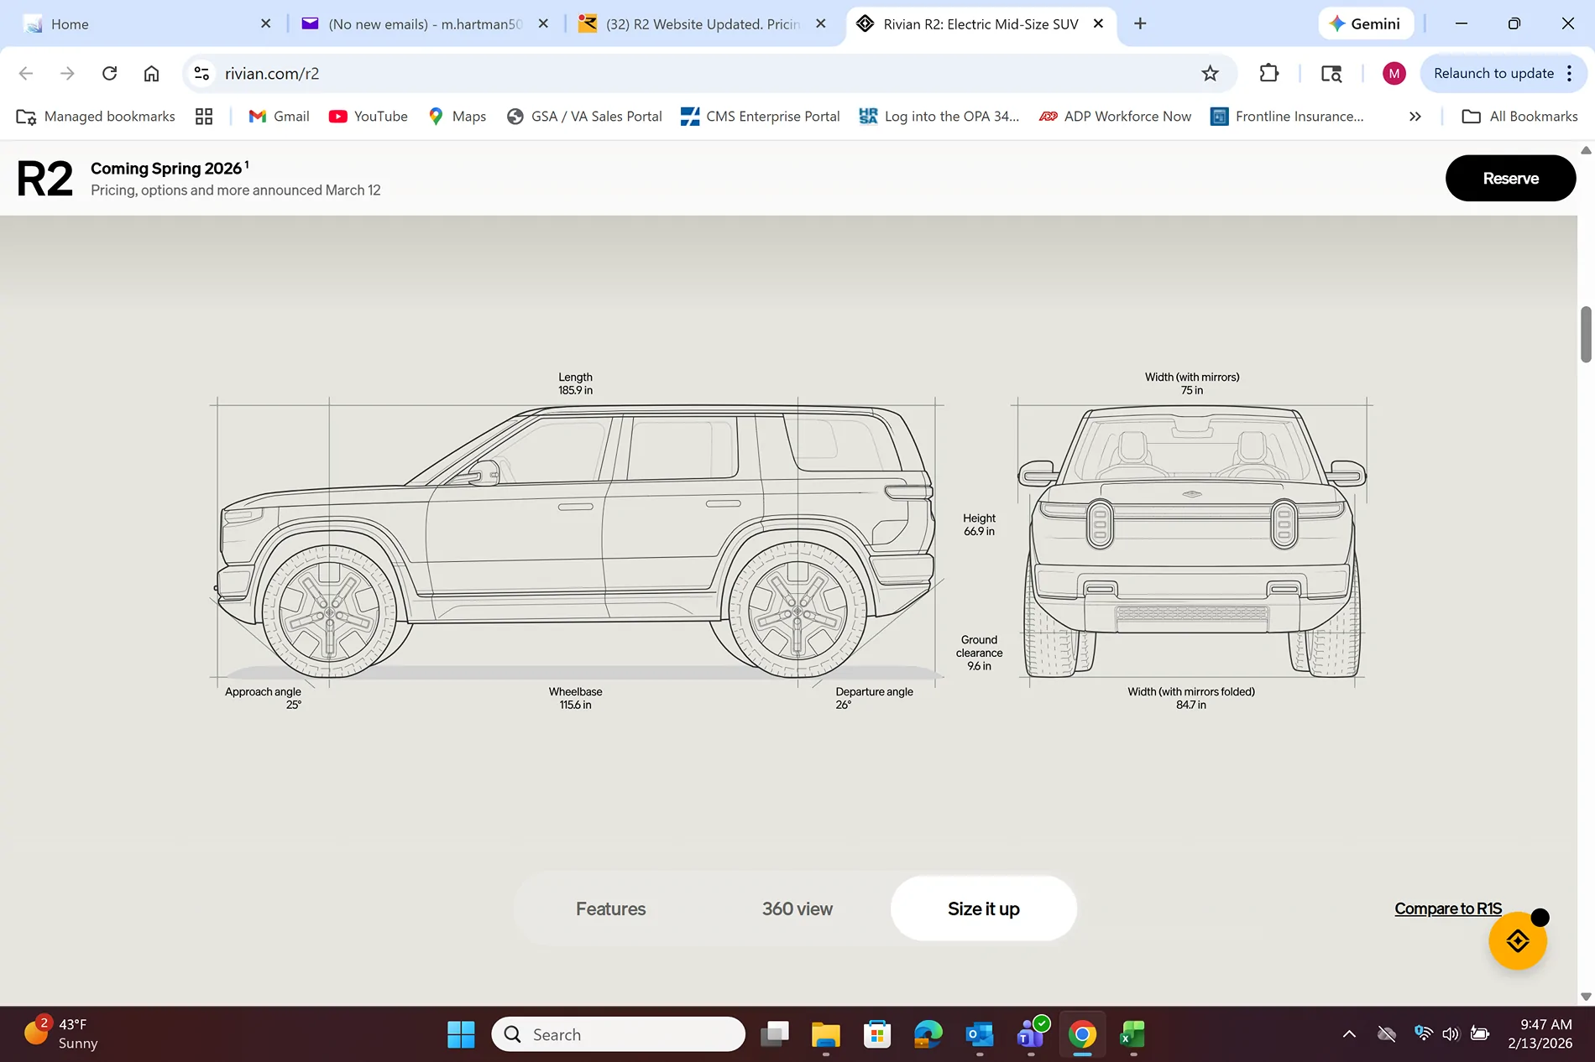Open the volume speaker tray icon
The image size is (1595, 1062).
[1451, 1034]
